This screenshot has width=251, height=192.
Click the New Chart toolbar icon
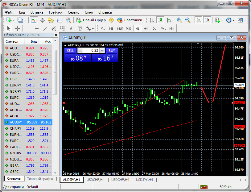[9, 20]
